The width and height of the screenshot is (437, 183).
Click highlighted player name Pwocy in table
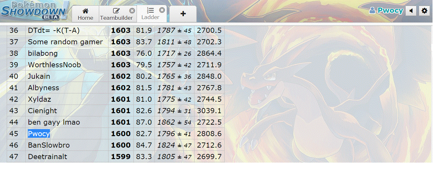39,134
